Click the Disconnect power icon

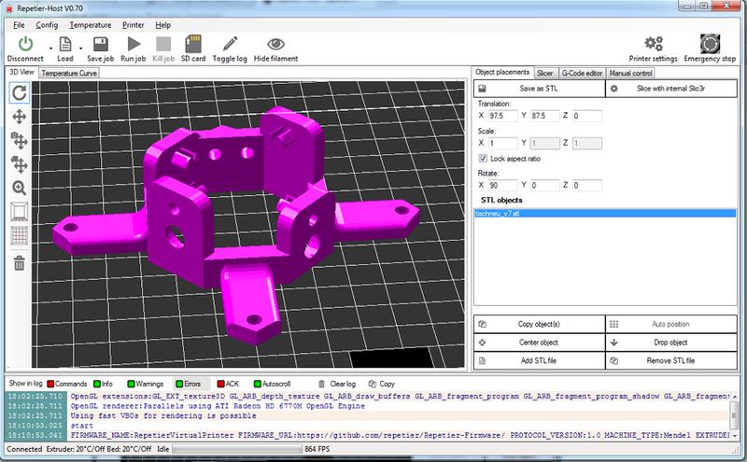tap(25, 43)
